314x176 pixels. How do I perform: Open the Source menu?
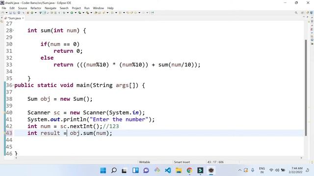point(23,8)
